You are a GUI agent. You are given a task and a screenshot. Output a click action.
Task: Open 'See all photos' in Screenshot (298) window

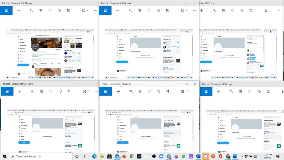click(x=206, y=91)
